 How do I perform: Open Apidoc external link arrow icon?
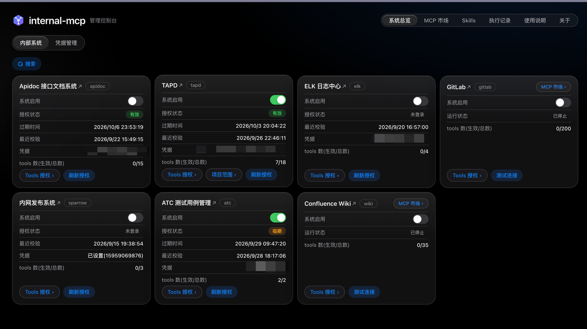coord(80,86)
